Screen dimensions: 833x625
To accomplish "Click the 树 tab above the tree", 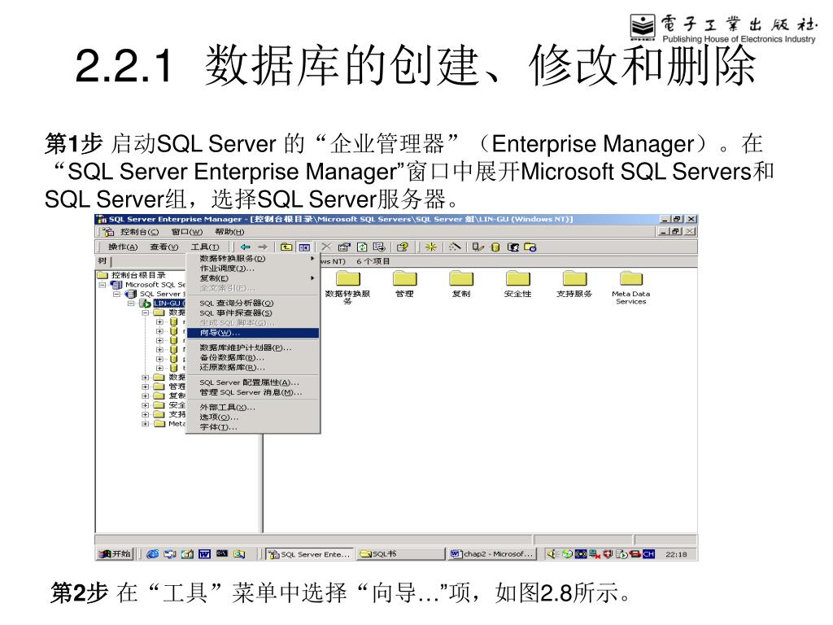I will pyautogui.click(x=102, y=261).
